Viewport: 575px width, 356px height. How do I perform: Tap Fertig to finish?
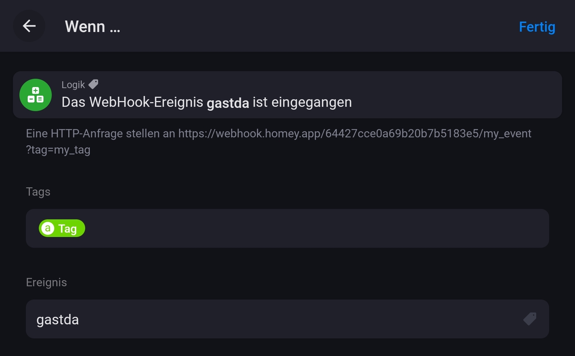tap(537, 27)
